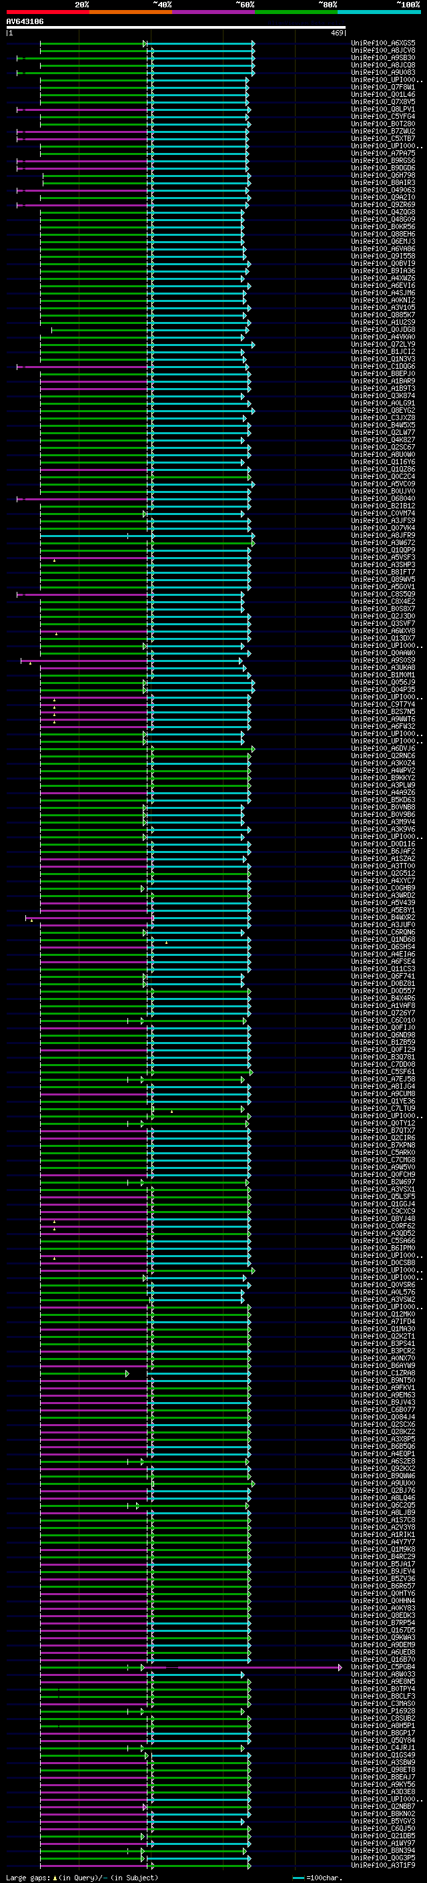Open the UniRef100_O49063 entry

pos(383,190)
